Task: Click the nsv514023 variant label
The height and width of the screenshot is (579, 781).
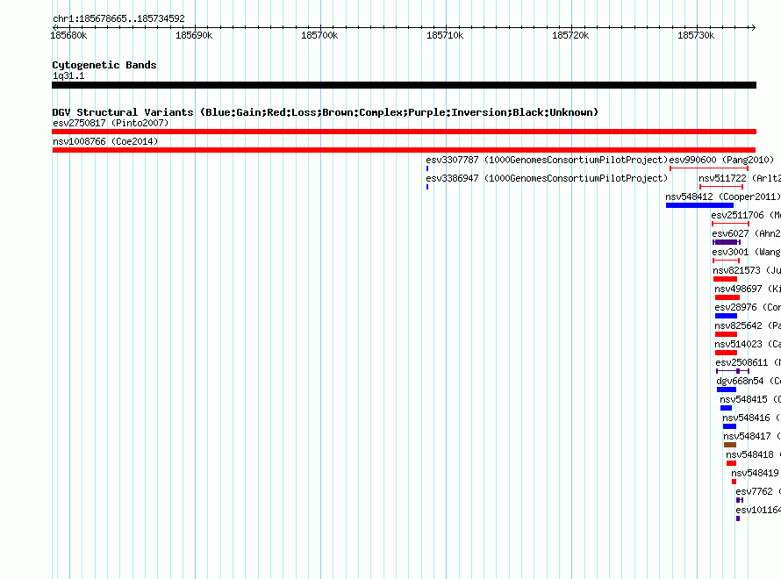Action: [747, 344]
